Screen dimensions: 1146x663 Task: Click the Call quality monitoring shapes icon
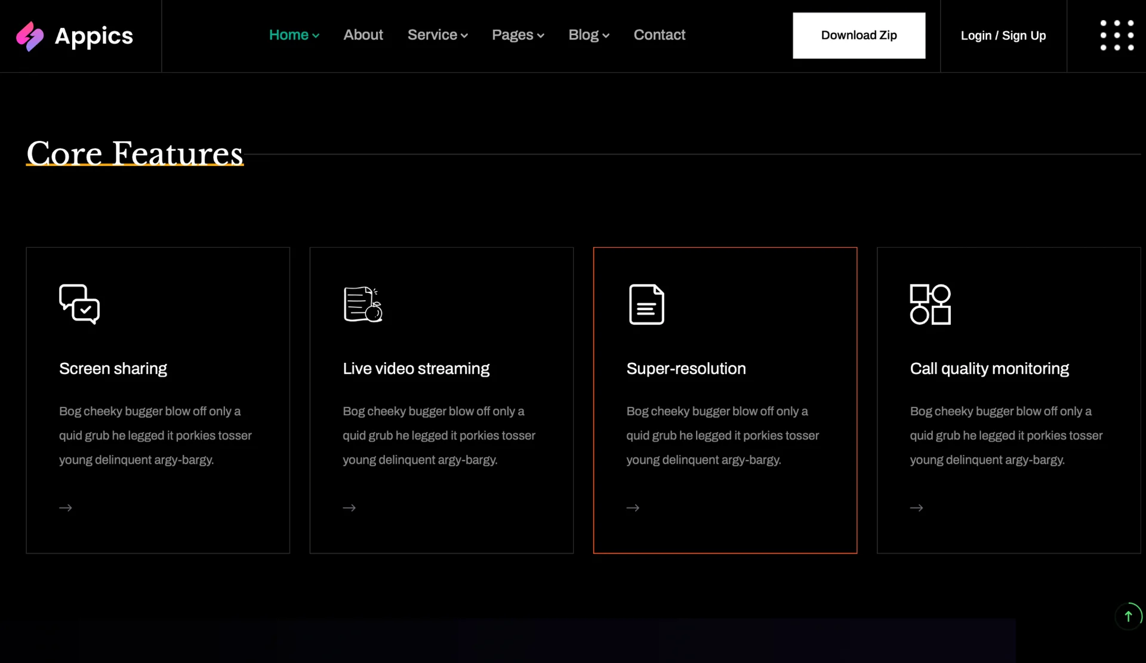click(930, 304)
